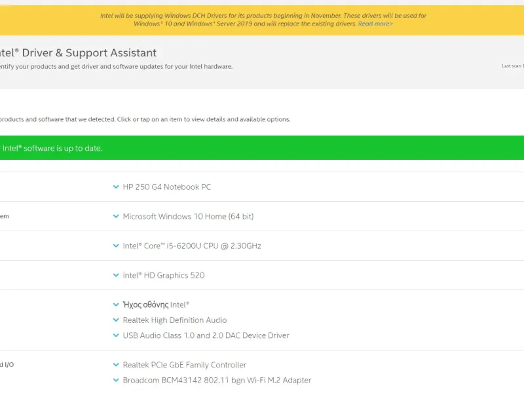Click the Last scan label
Viewport: 524px width, 393px height.
tap(513, 66)
